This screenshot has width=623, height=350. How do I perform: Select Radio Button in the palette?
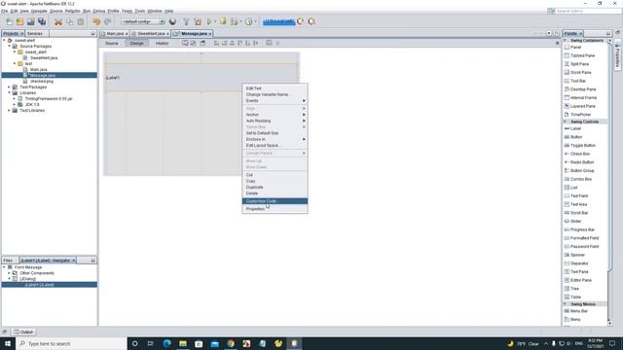(x=582, y=162)
